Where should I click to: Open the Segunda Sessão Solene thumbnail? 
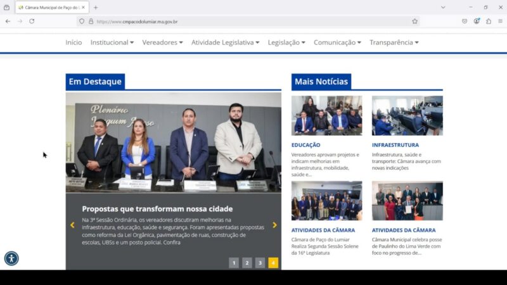[326, 201]
